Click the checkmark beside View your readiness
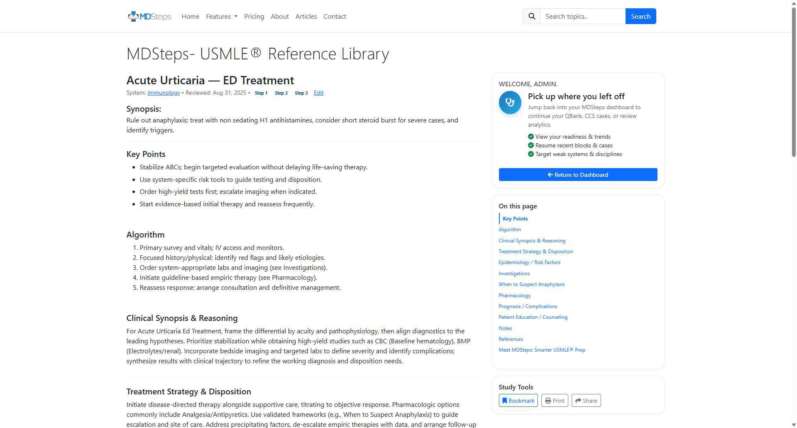Image resolution: width=797 pixels, height=428 pixels. (x=531, y=136)
